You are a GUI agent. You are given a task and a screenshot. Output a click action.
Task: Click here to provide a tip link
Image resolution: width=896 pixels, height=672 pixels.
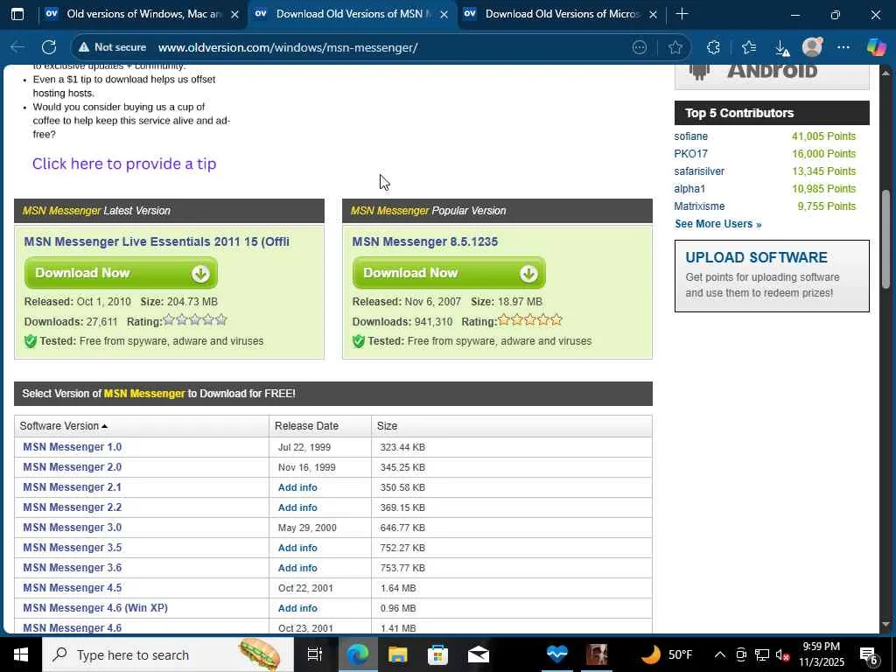coord(124,164)
